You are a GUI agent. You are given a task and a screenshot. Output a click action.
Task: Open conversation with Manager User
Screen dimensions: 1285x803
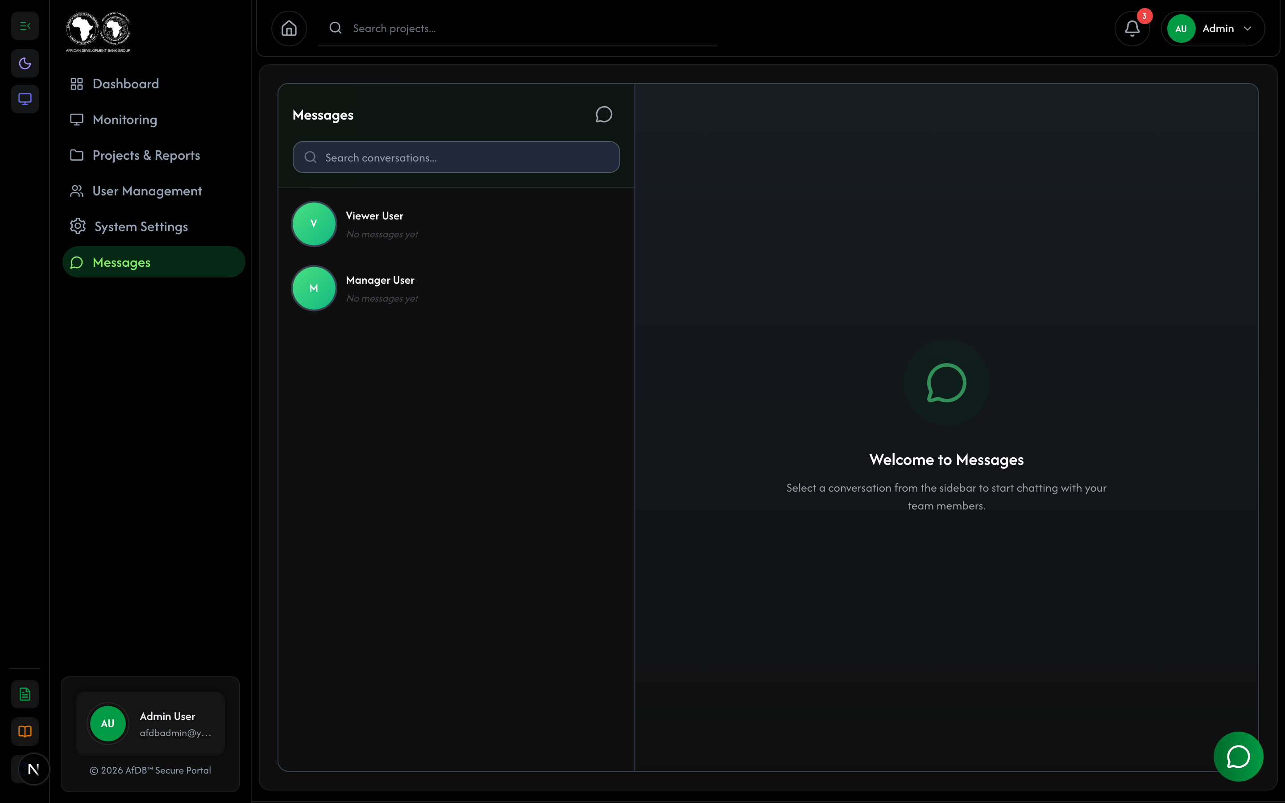tap(456, 288)
